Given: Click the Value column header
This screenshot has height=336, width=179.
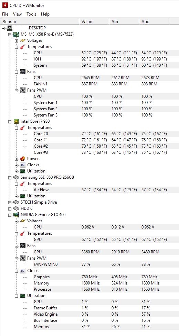Looking at the screenshot, I should tap(94, 22).
